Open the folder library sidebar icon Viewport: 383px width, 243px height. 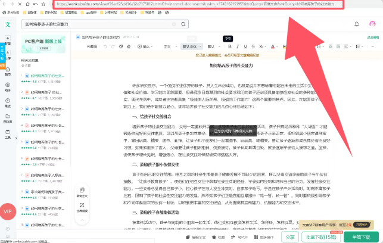click(8, 118)
